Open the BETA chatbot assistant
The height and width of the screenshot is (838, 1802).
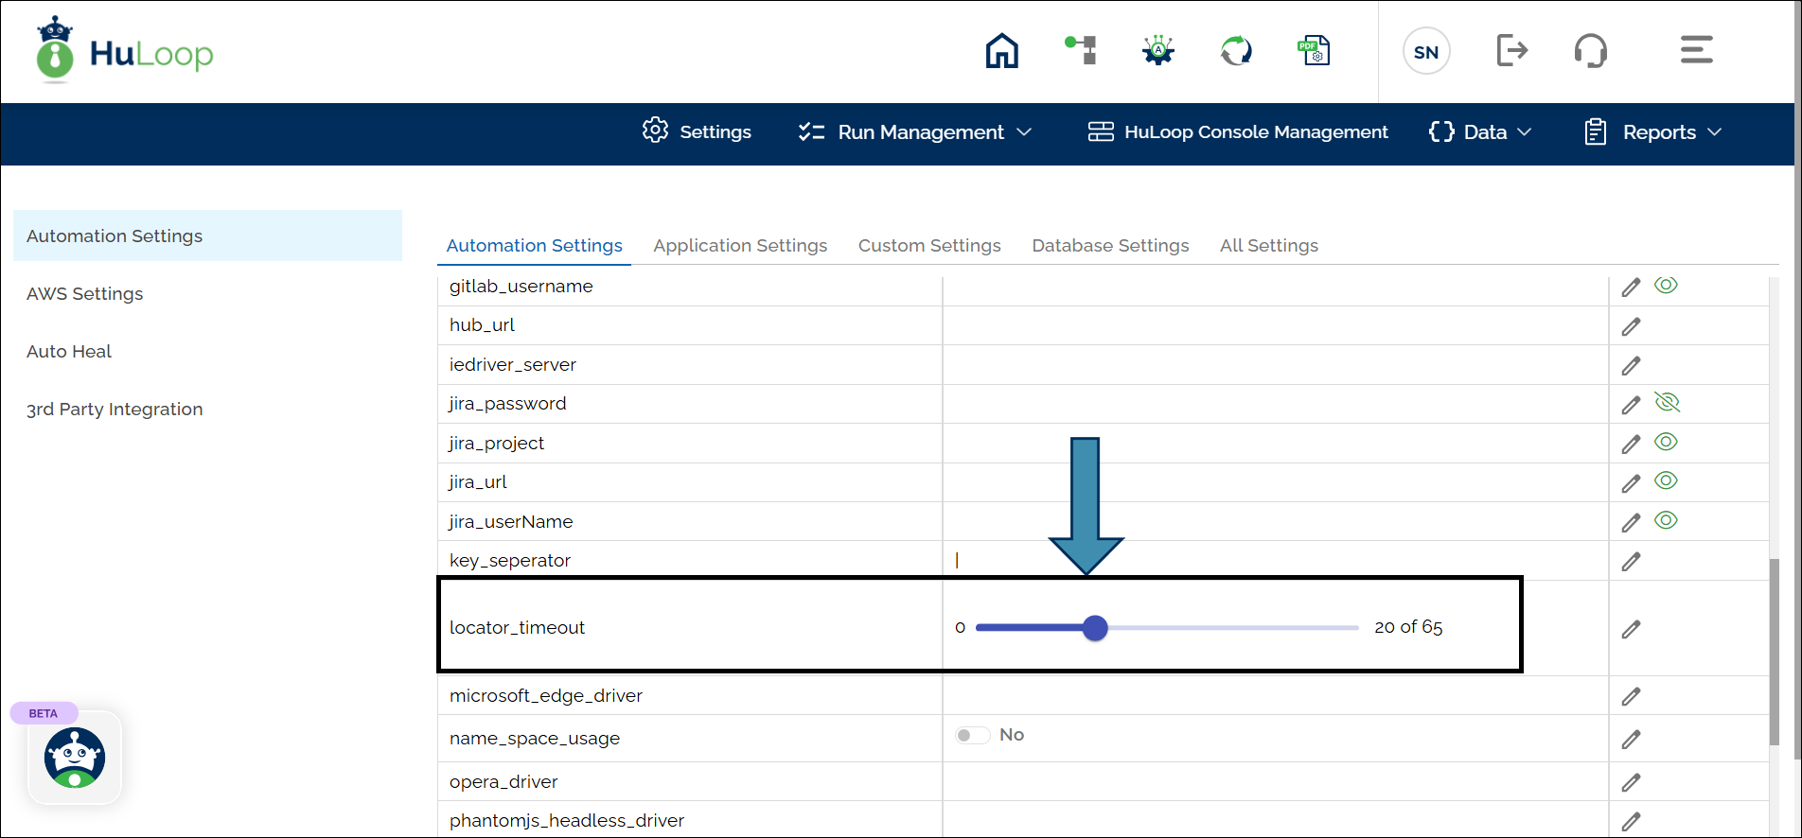pyautogui.click(x=75, y=758)
